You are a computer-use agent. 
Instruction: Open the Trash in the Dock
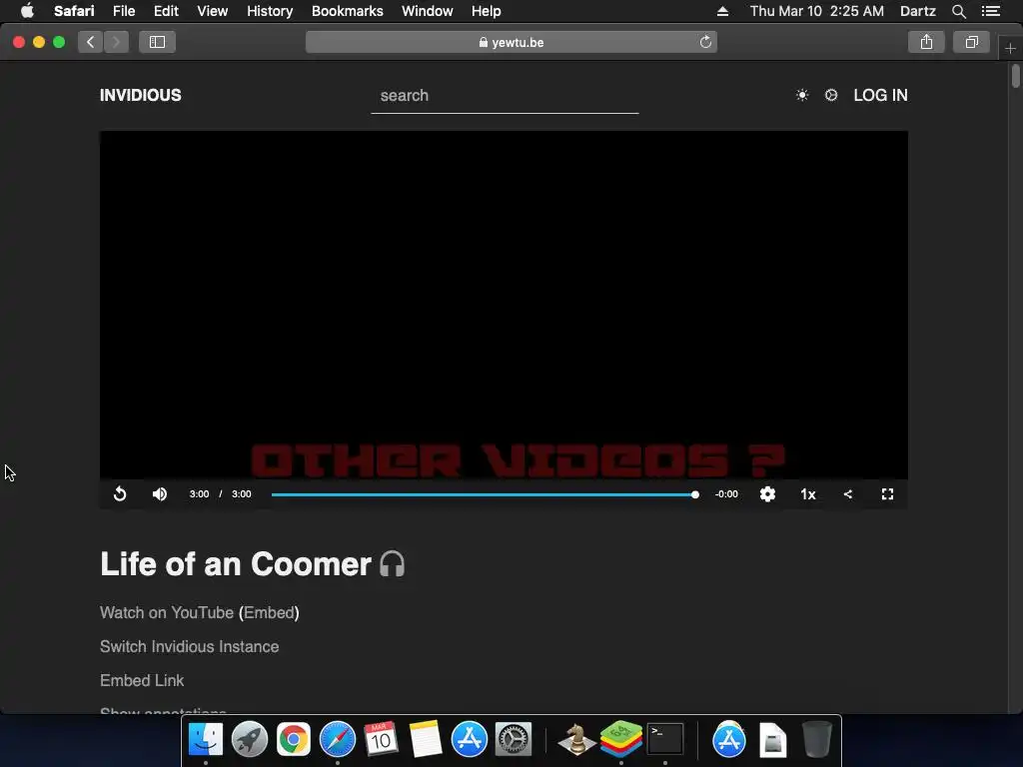[x=817, y=740]
